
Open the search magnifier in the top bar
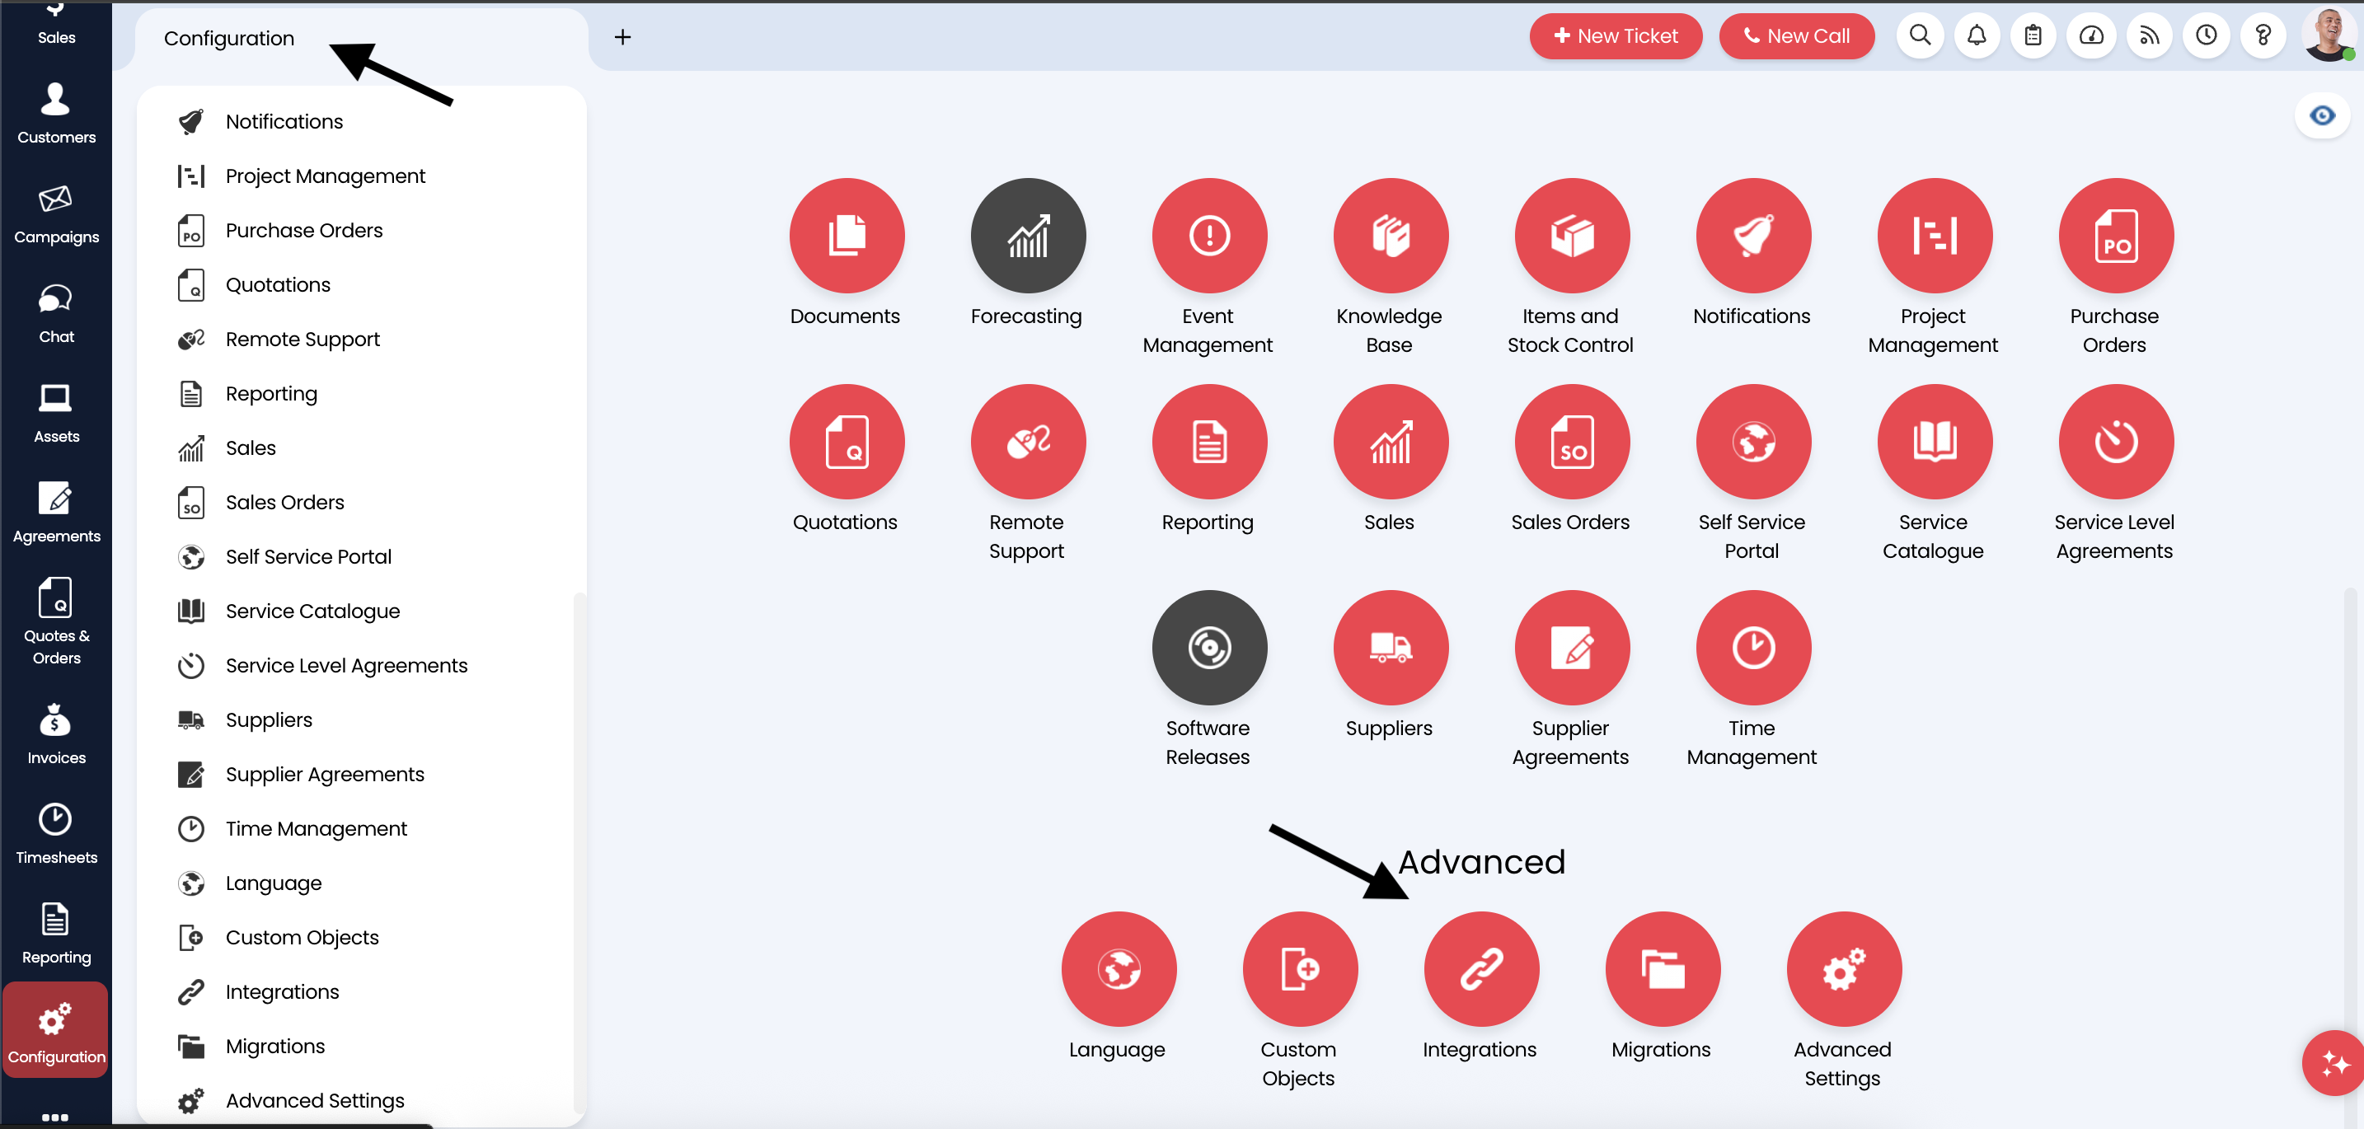click(x=1919, y=35)
